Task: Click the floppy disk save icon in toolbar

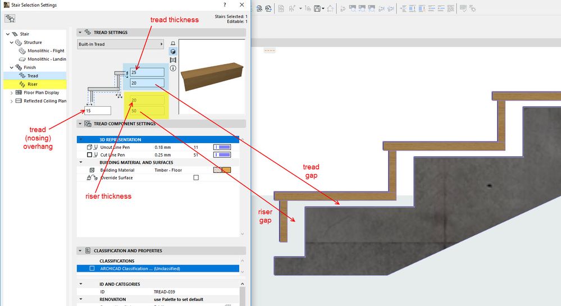Action: (317, 8)
